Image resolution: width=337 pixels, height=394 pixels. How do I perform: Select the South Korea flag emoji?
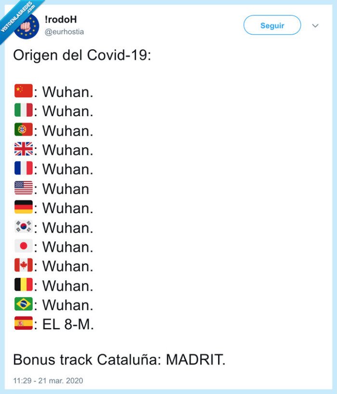pos(25,227)
